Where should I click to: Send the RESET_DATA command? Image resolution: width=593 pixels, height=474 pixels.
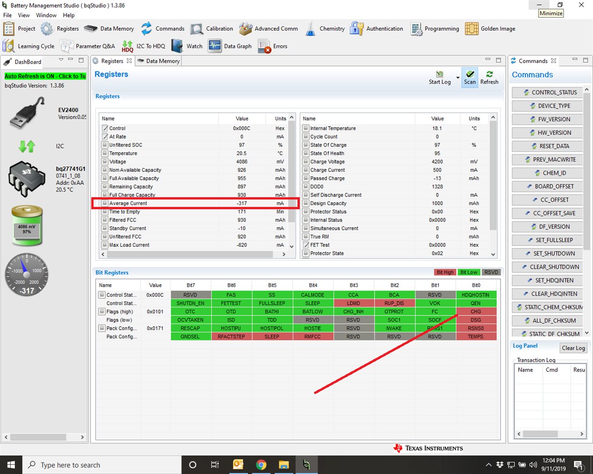click(x=548, y=146)
